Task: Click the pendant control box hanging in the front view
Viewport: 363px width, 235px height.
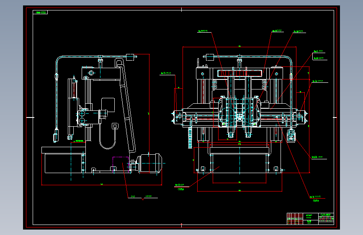Action: pos(291,135)
